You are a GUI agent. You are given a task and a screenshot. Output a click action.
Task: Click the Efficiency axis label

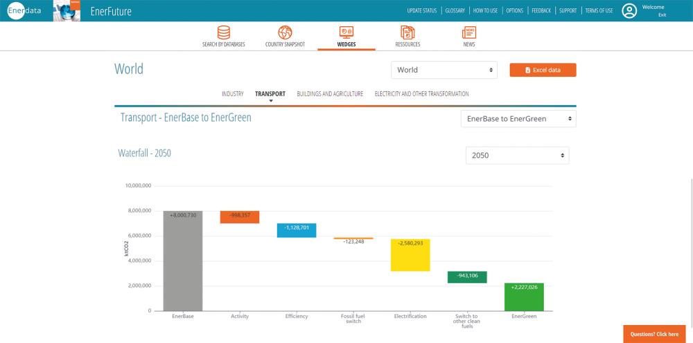coord(297,316)
